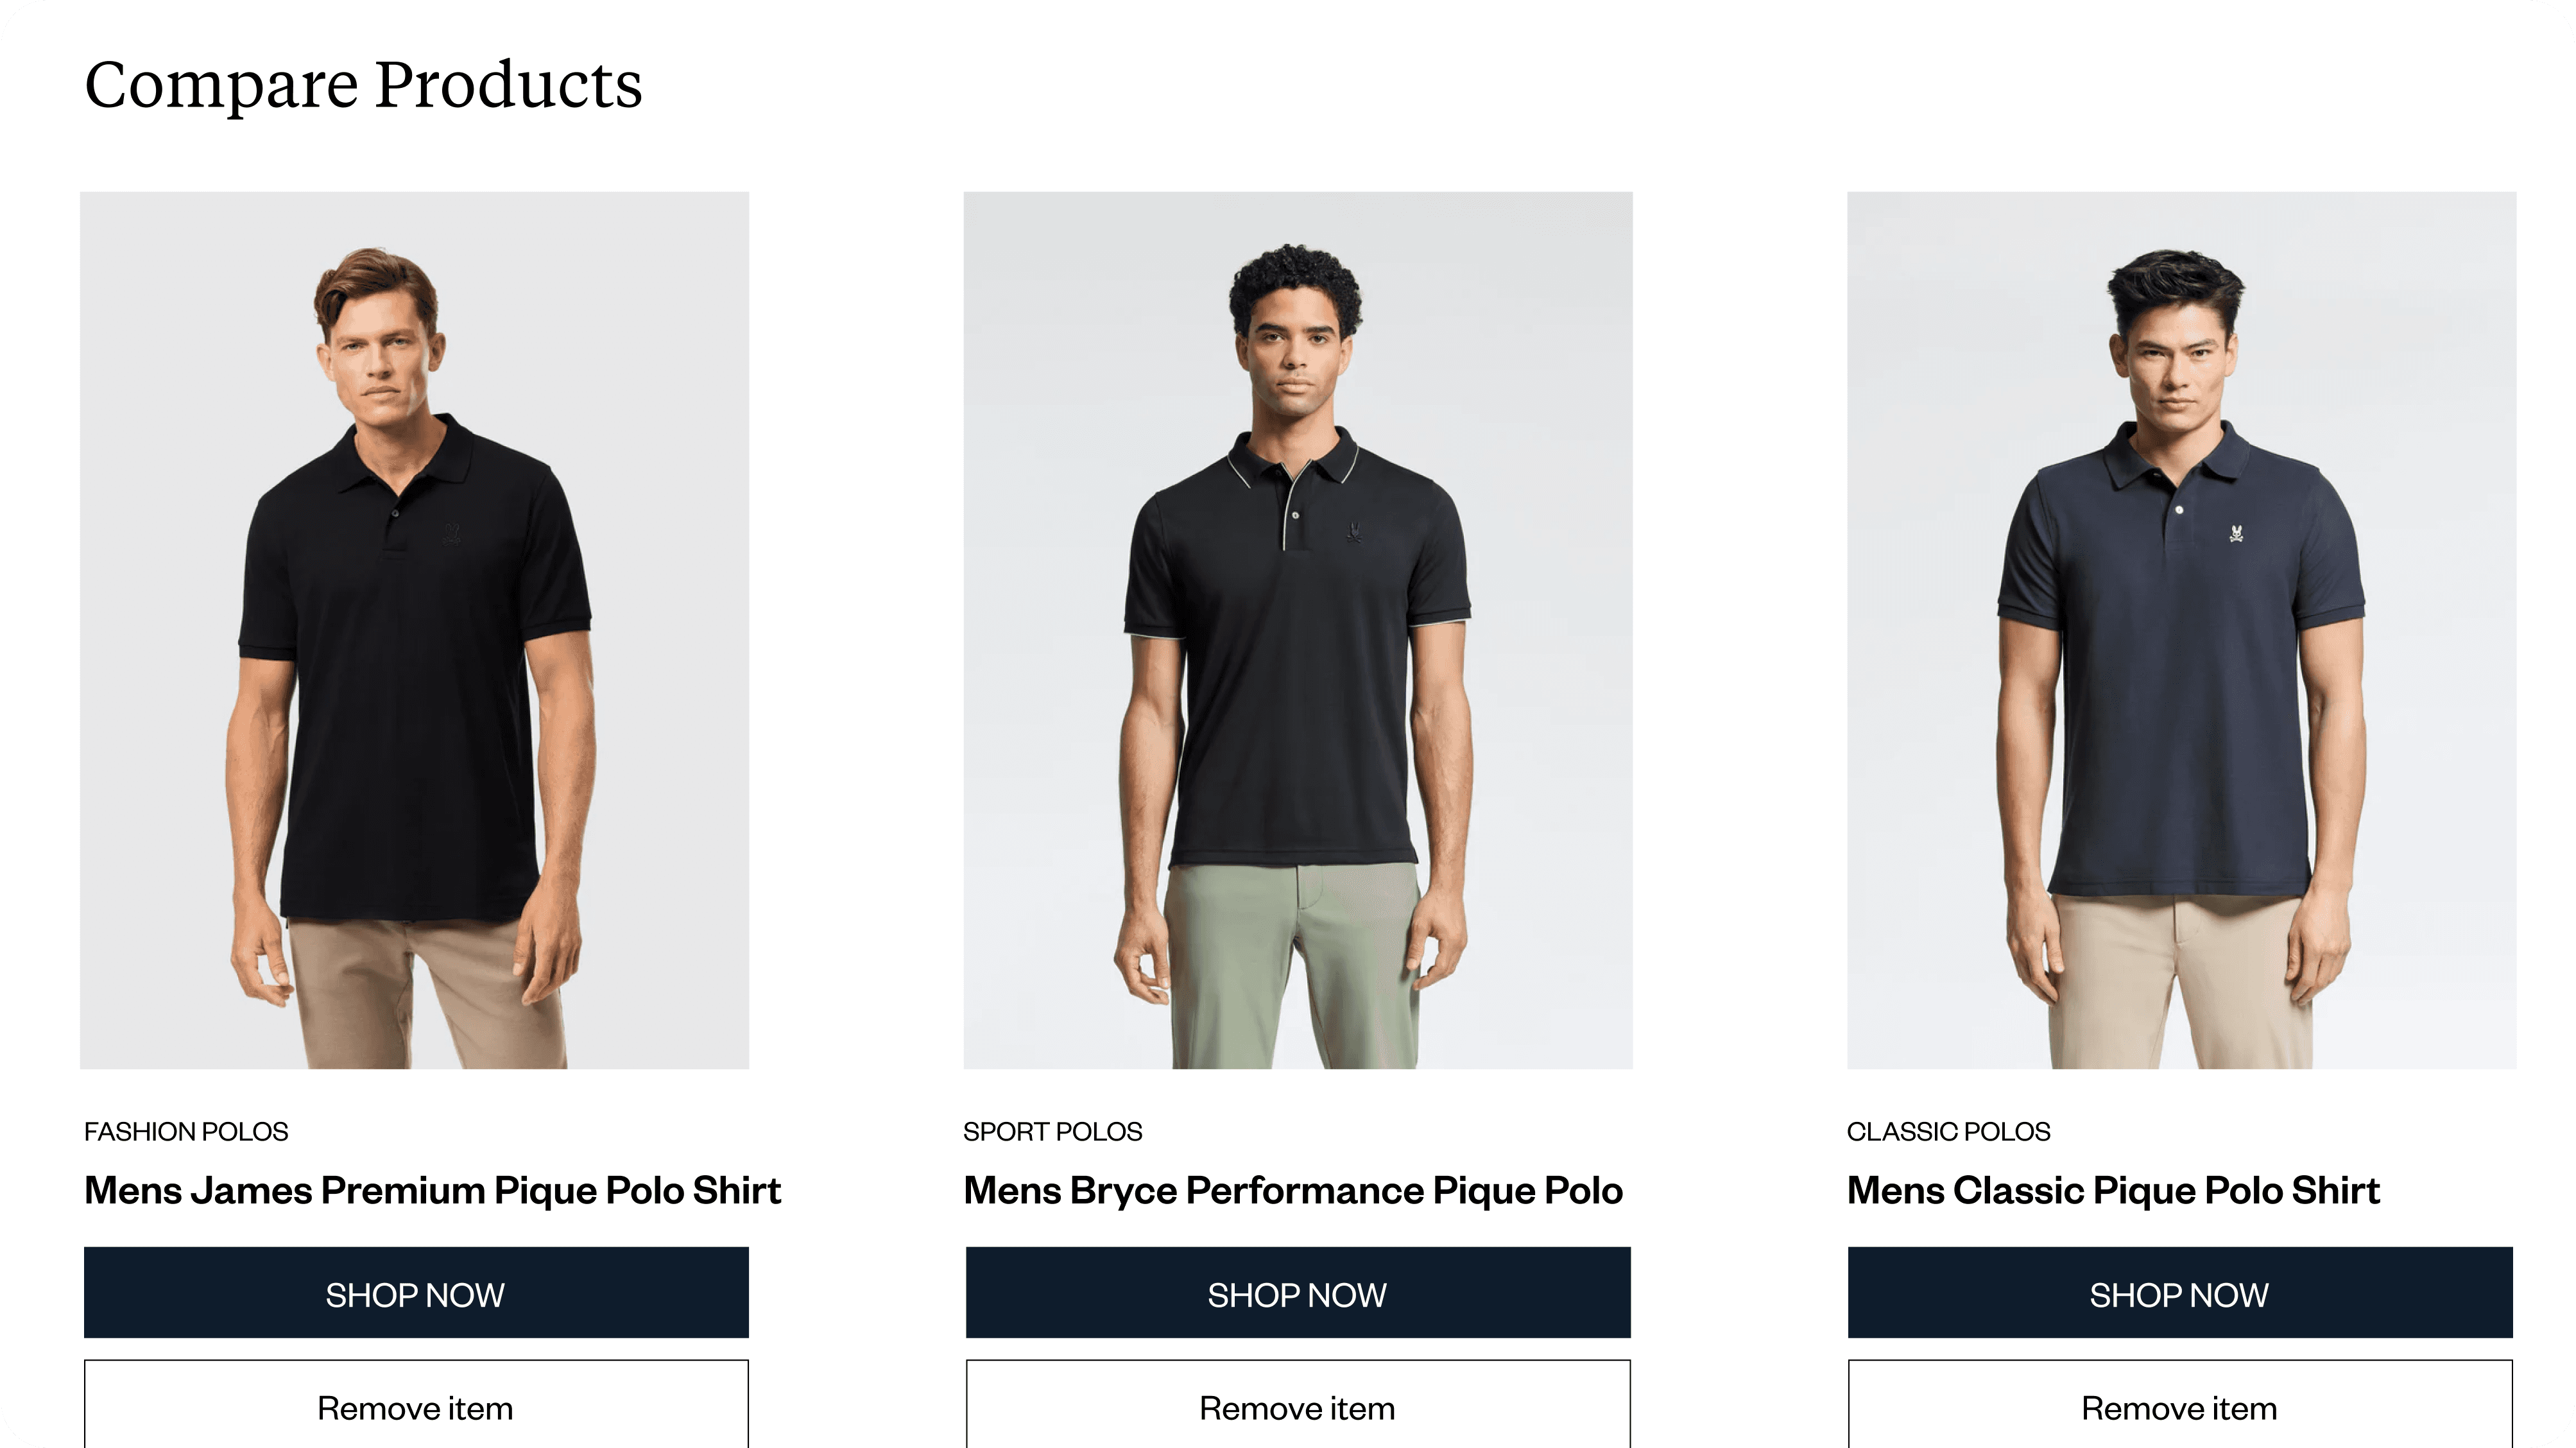Viewport: 2576px width, 1448px height.
Task: Remove the James Premium Pique Polo item
Action: point(416,1405)
